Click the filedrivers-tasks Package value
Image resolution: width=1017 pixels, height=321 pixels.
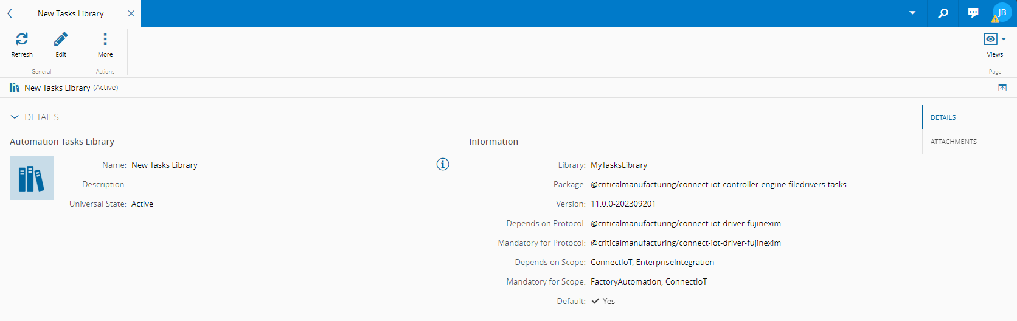(718, 184)
